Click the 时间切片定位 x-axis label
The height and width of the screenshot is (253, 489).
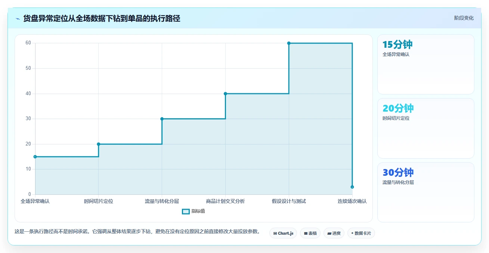click(99, 201)
